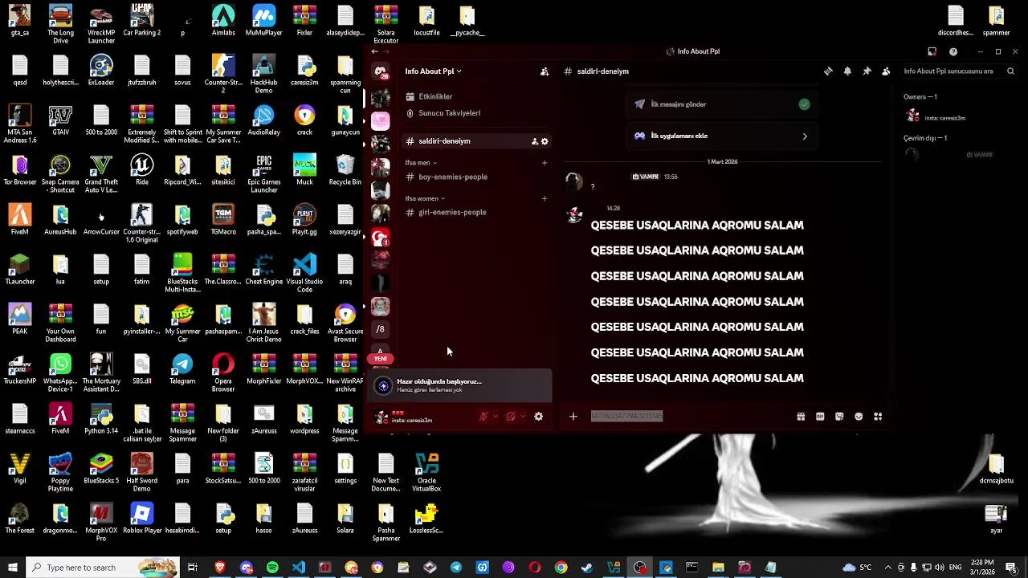The width and height of the screenshot is (1028, 578).
Task: Click the message input box
Action: 689,417
